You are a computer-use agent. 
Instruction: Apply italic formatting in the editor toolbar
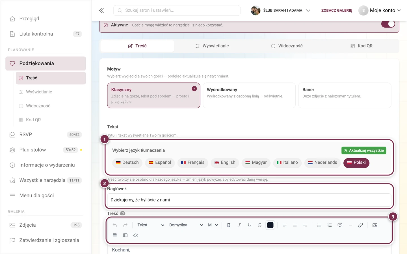pos(239,225)
